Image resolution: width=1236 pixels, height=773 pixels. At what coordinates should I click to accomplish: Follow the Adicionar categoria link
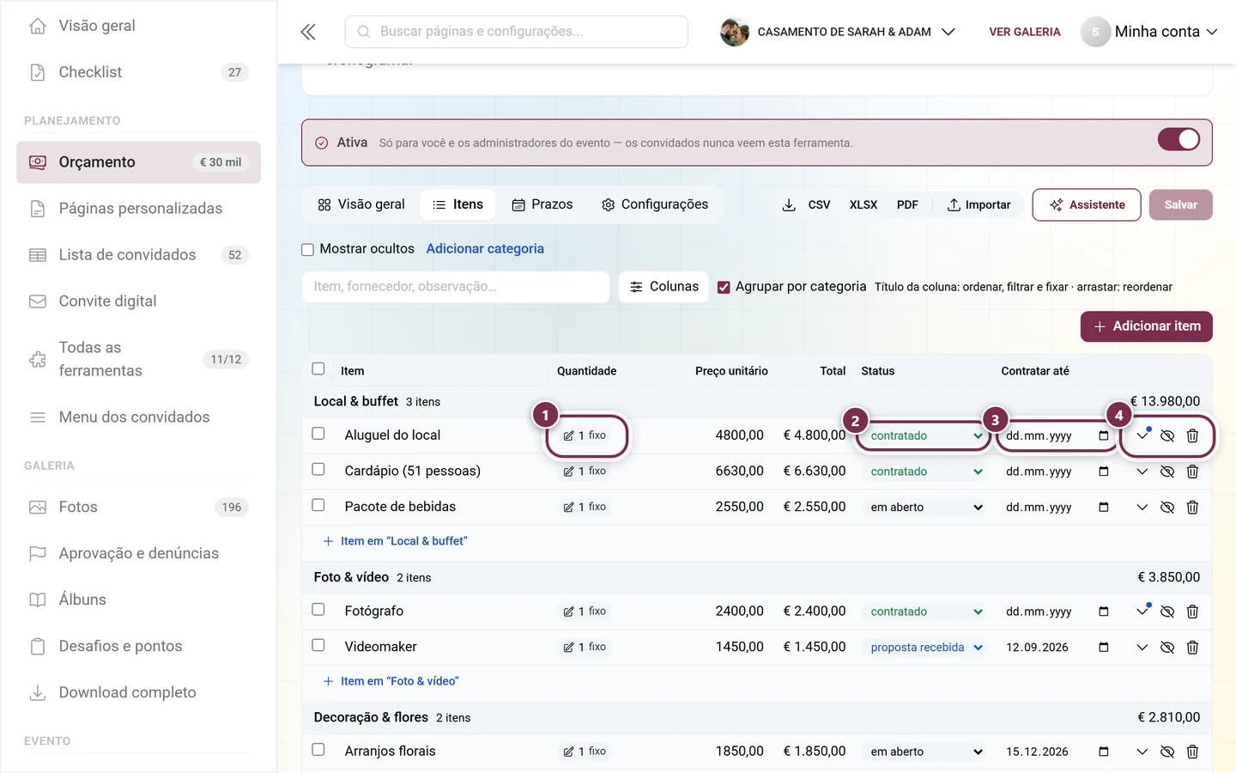click(x=485, y=249)
